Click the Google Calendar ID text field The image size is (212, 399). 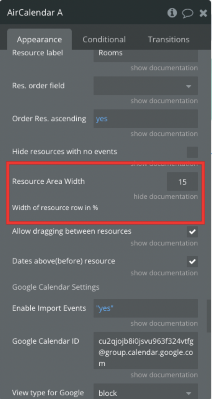(146, 351)
